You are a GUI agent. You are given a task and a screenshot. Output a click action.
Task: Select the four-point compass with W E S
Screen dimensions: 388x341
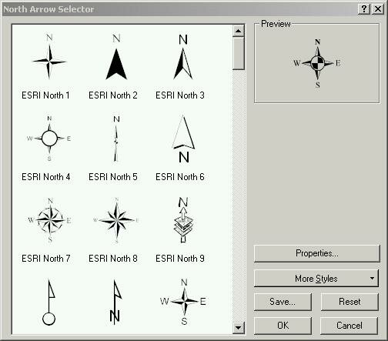click(183, 302)
